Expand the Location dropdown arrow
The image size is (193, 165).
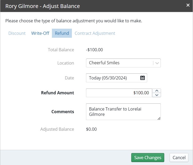click(157, 63)
